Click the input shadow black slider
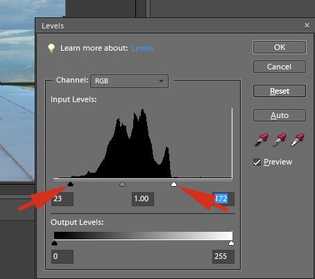315x279 pixels. pyautogui.click(x=70, y=184)
